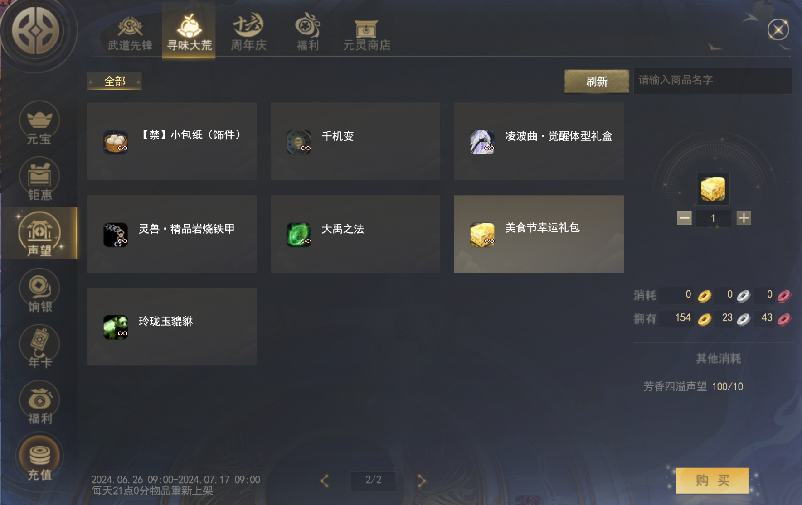Screen dimensions: 802x505
Task: Increase purchase quantity with plus button
Action: (744, 218)
